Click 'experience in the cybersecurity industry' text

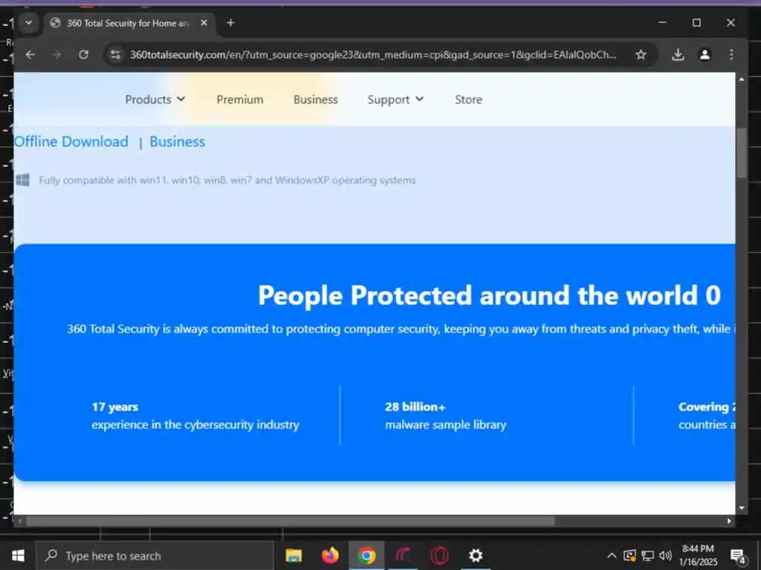pos(195,425)
